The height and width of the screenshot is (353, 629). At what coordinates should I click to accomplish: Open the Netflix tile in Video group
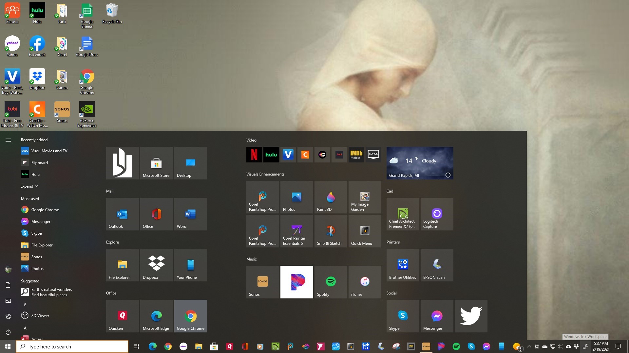coord(254,155)
